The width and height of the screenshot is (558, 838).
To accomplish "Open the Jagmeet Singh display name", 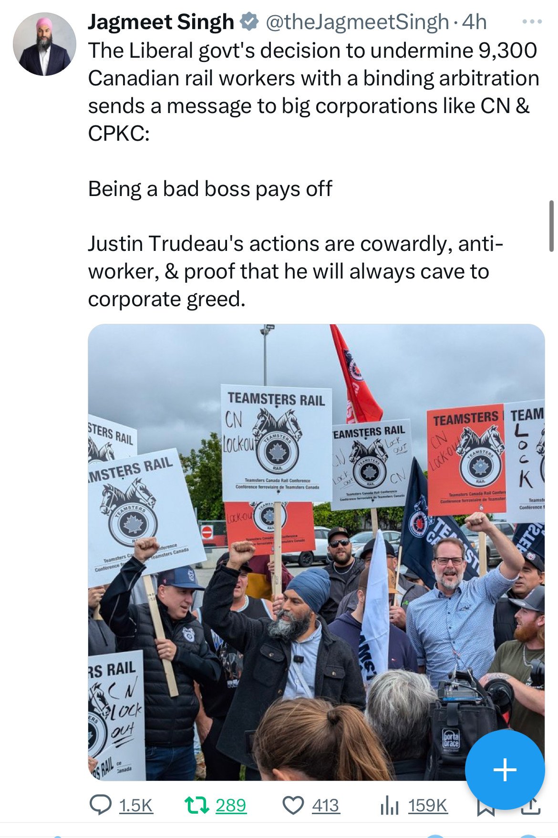I will [x=161, y=22].
